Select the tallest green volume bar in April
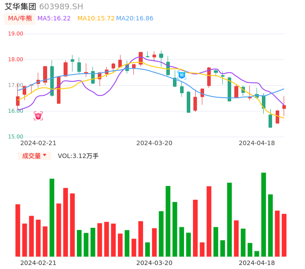The height and width of the screenshot is (269, 305). coord(264,214)
